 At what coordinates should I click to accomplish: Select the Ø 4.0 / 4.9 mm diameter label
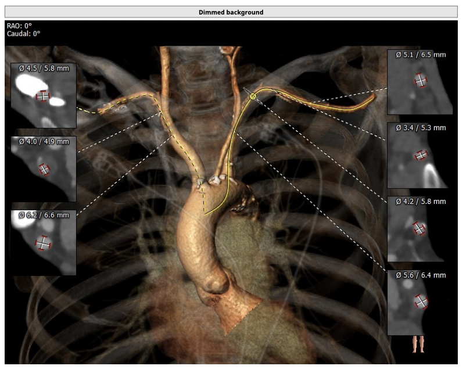44,141
